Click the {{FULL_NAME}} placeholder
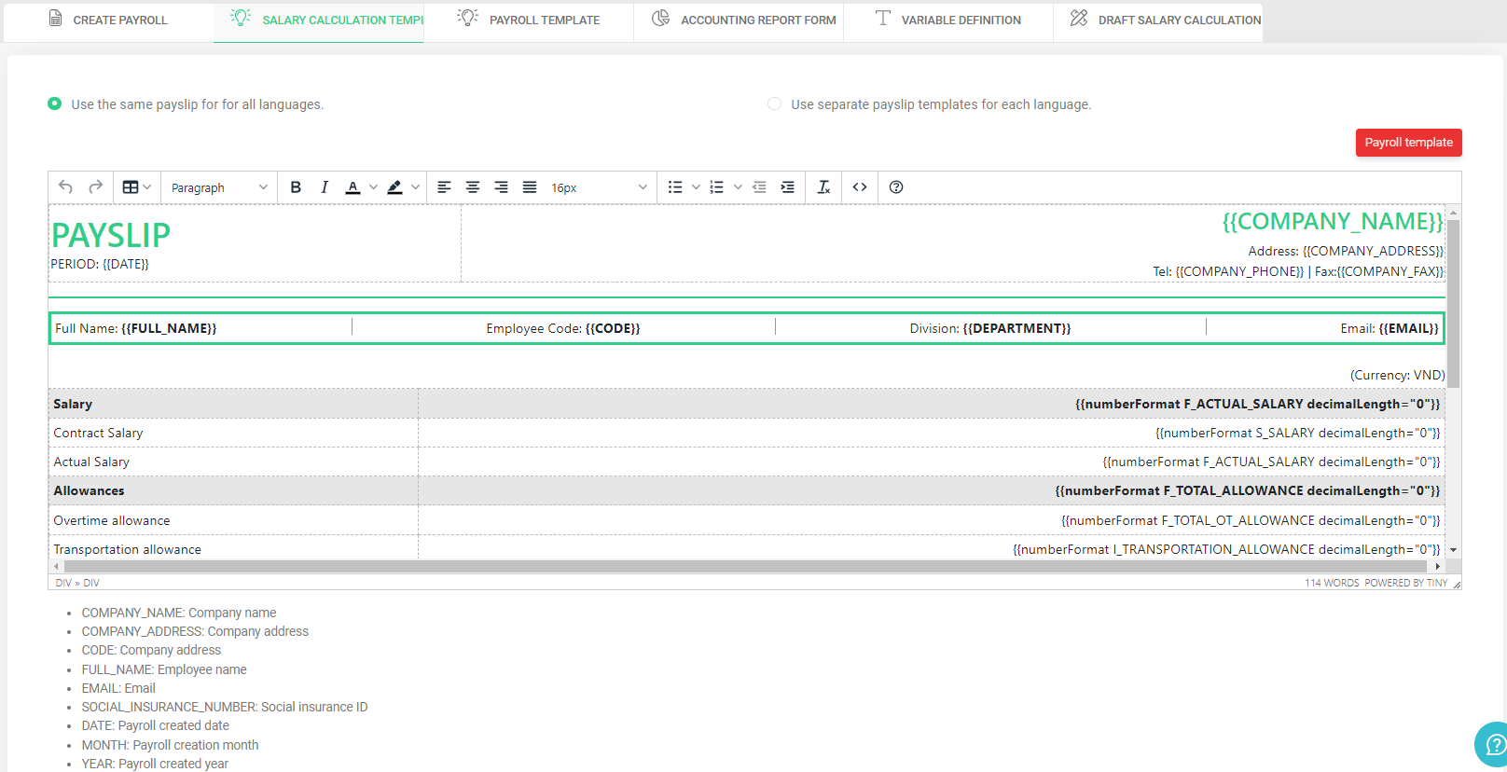 [169, 328]
